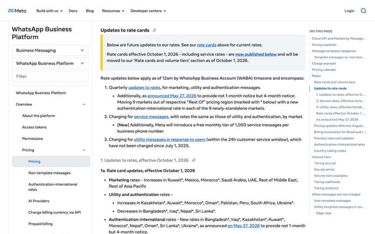The height and width of the screenshot is (234, 375).
Task: Click the Updates to rate cards heading
Action: [125, 30]
